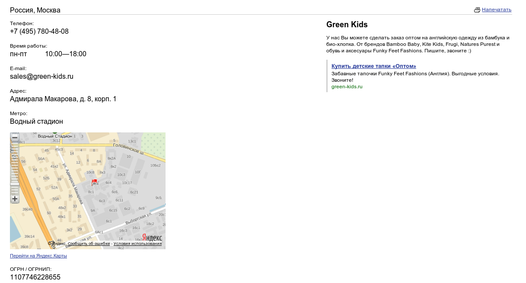The height and width of the screenshot is (283, 526).
Task: Click the Головинское ш. street label on map
Action: [128, 149]
